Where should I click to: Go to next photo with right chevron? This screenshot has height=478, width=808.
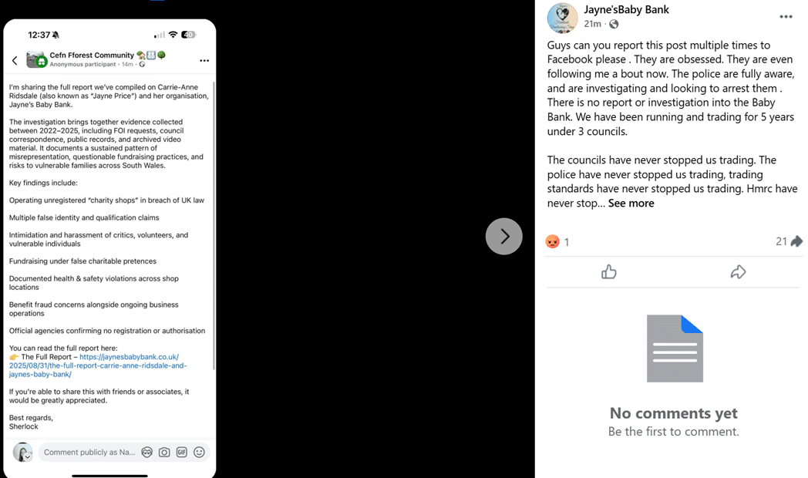504,237
